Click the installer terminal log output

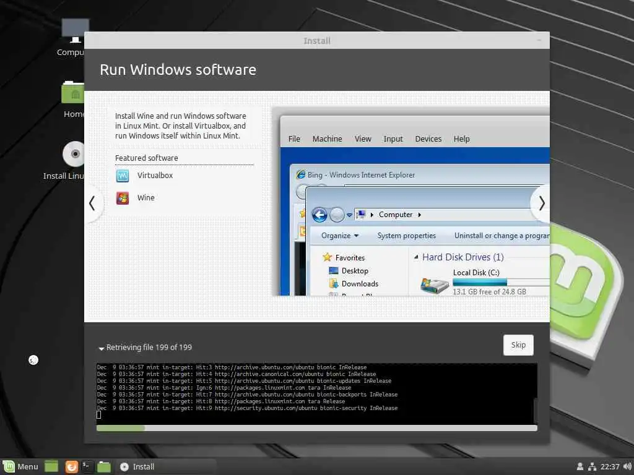coord(315,393)
